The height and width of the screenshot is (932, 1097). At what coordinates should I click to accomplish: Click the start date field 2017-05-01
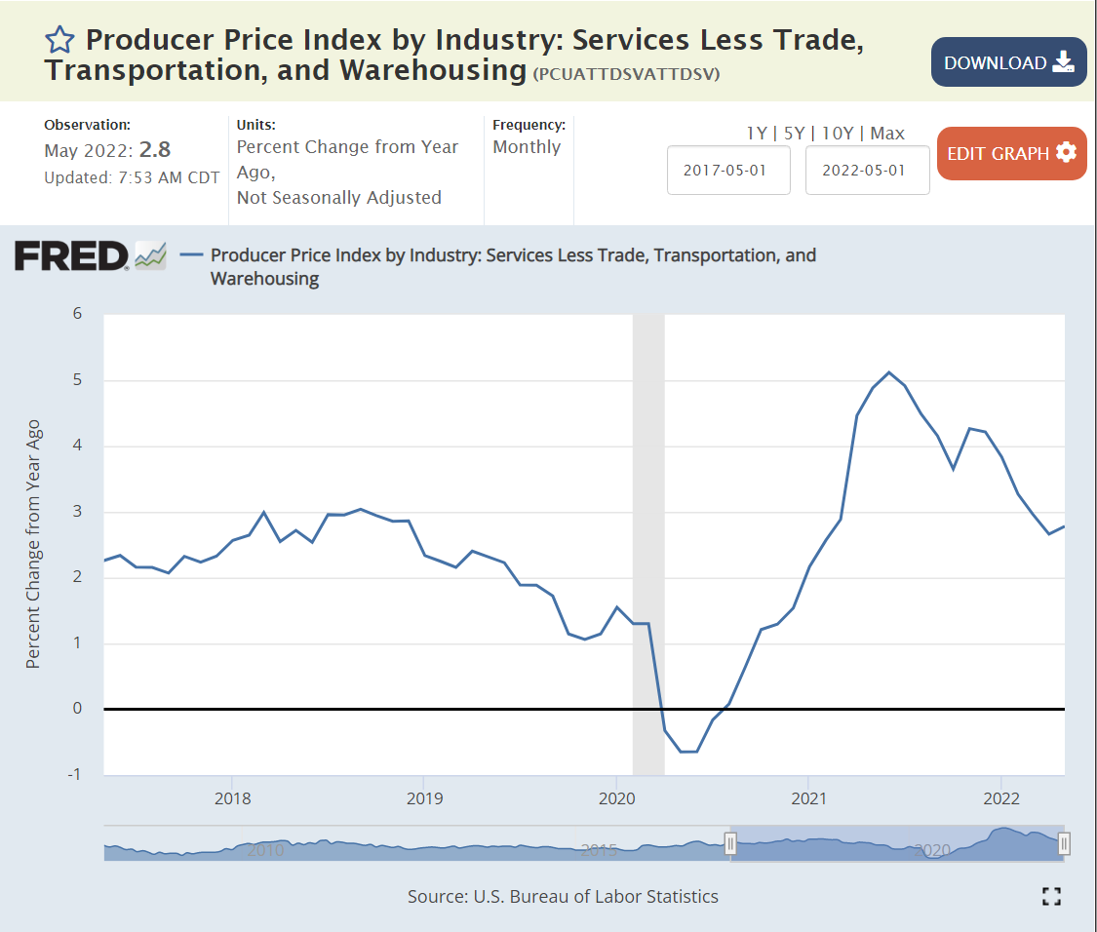(728, 170)
